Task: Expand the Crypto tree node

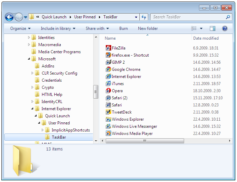Action: click(x=32, y=87)
